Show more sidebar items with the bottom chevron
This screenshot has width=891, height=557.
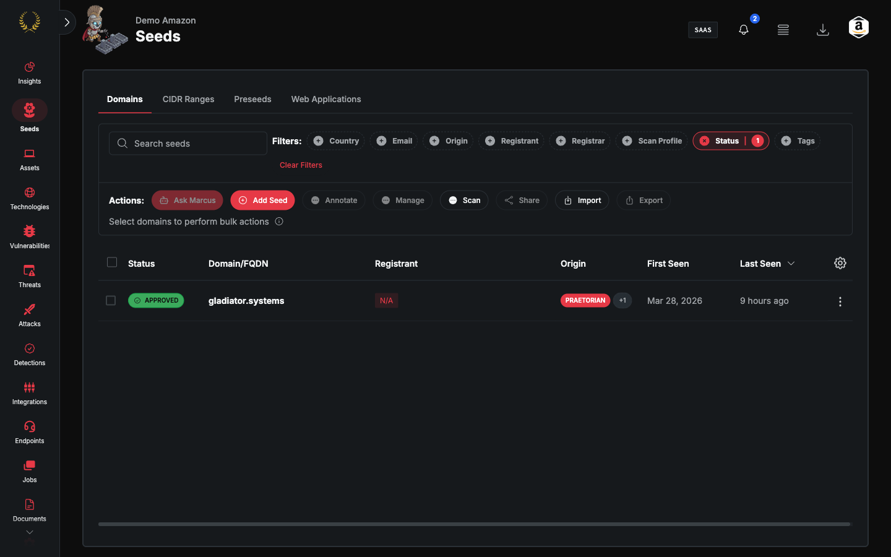30,532
